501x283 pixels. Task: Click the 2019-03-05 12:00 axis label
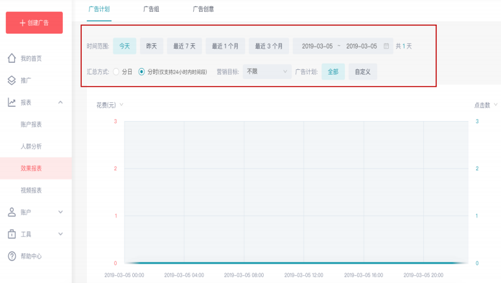coord(303,275)
